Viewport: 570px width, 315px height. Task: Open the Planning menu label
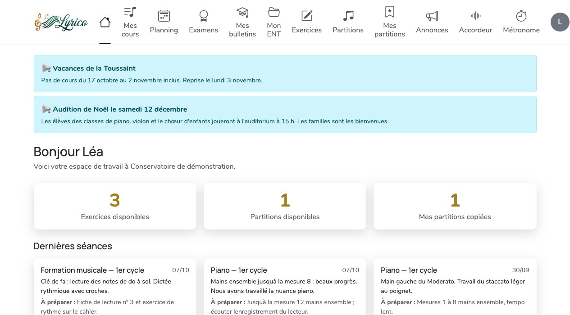(164, 30)
